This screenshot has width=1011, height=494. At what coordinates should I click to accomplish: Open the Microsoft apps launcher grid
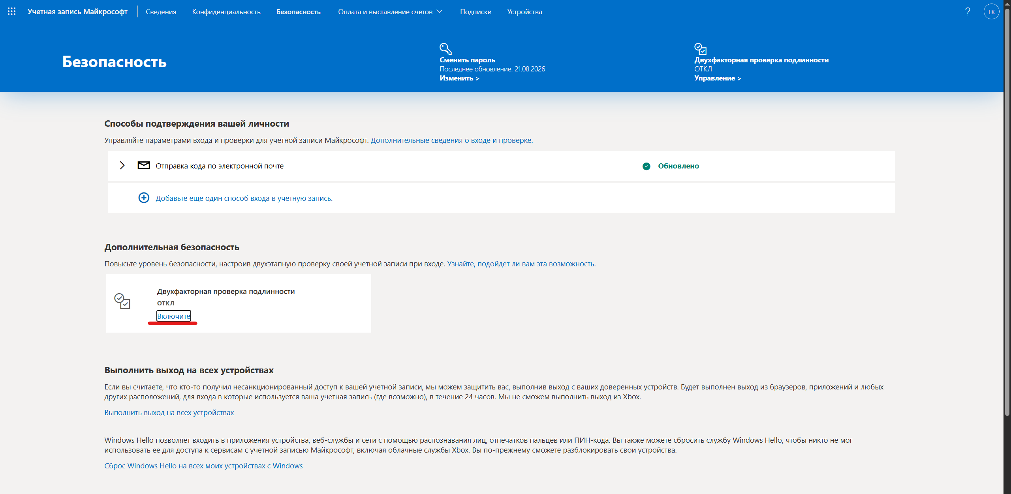click(12, 11)
